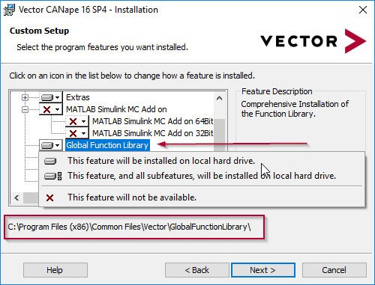Select the Global Function Library tree item
This screenshot has height=285, width=375.
pyautogui.click(x=107, y=145)
